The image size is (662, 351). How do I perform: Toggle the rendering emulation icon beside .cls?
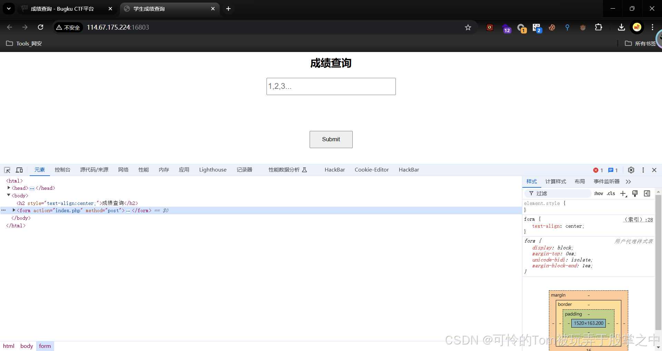pyautogui.click(x=635, y=193)
